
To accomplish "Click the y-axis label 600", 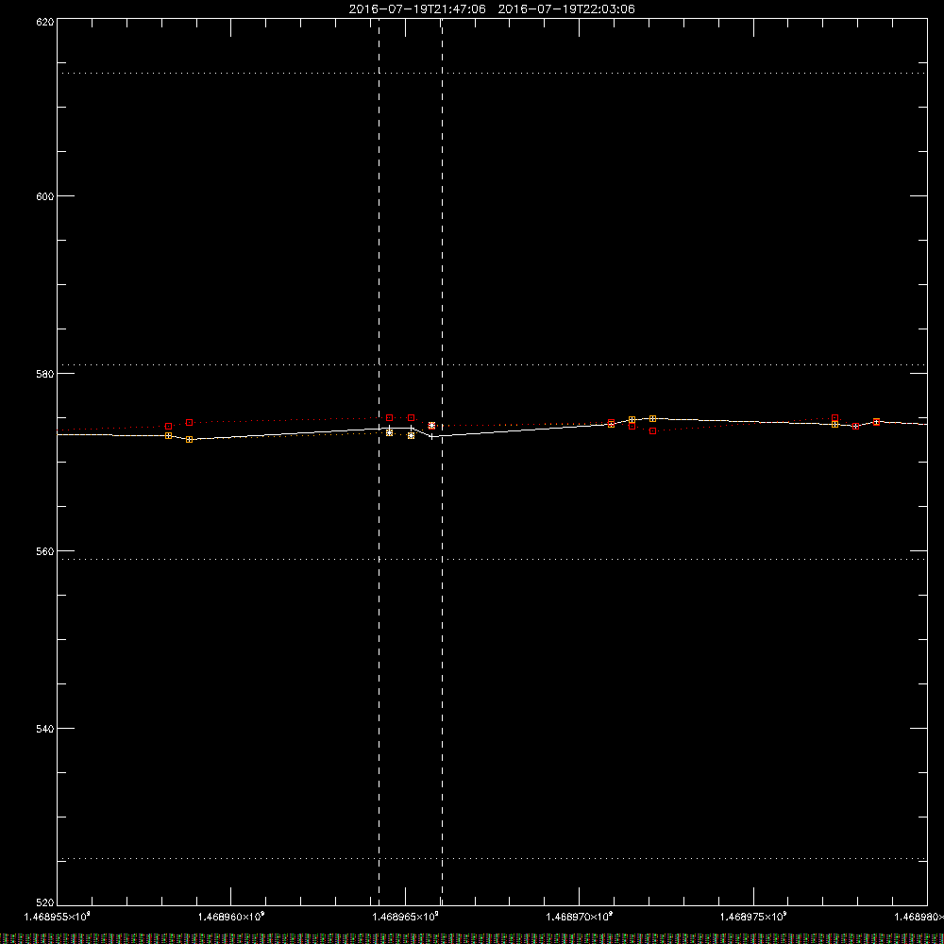I will 45,196.
